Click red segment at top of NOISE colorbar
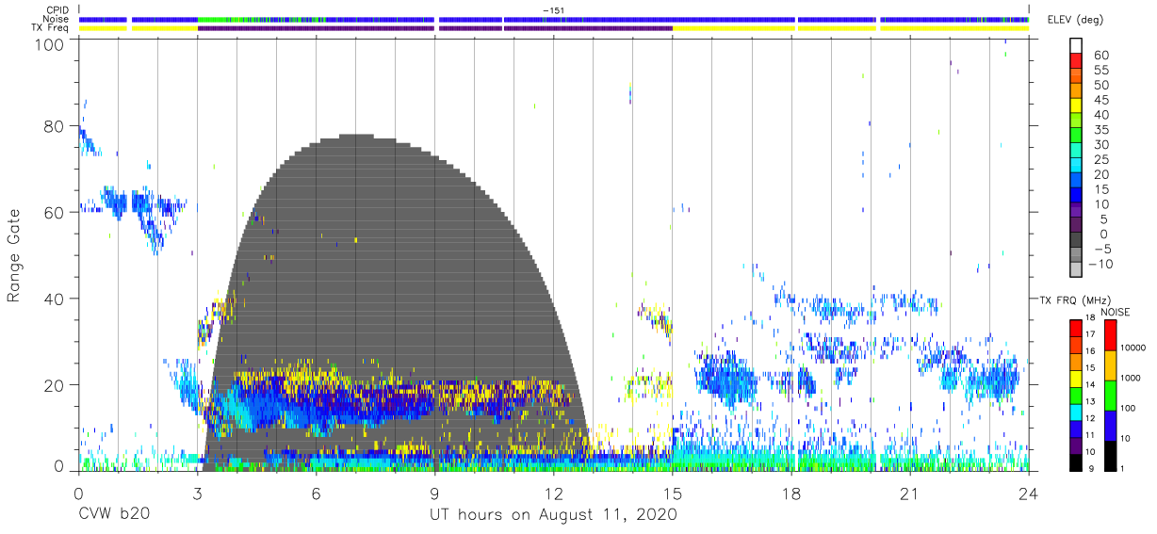Screen dimensions: 1157x534 (1110, 335)
